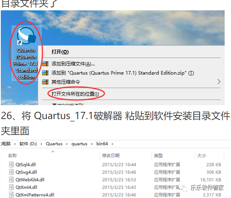Click the QtXml4.dll file icon
The height and width of the screenshot is (198, 231).
pyautogui.click(x=11, y=187)
